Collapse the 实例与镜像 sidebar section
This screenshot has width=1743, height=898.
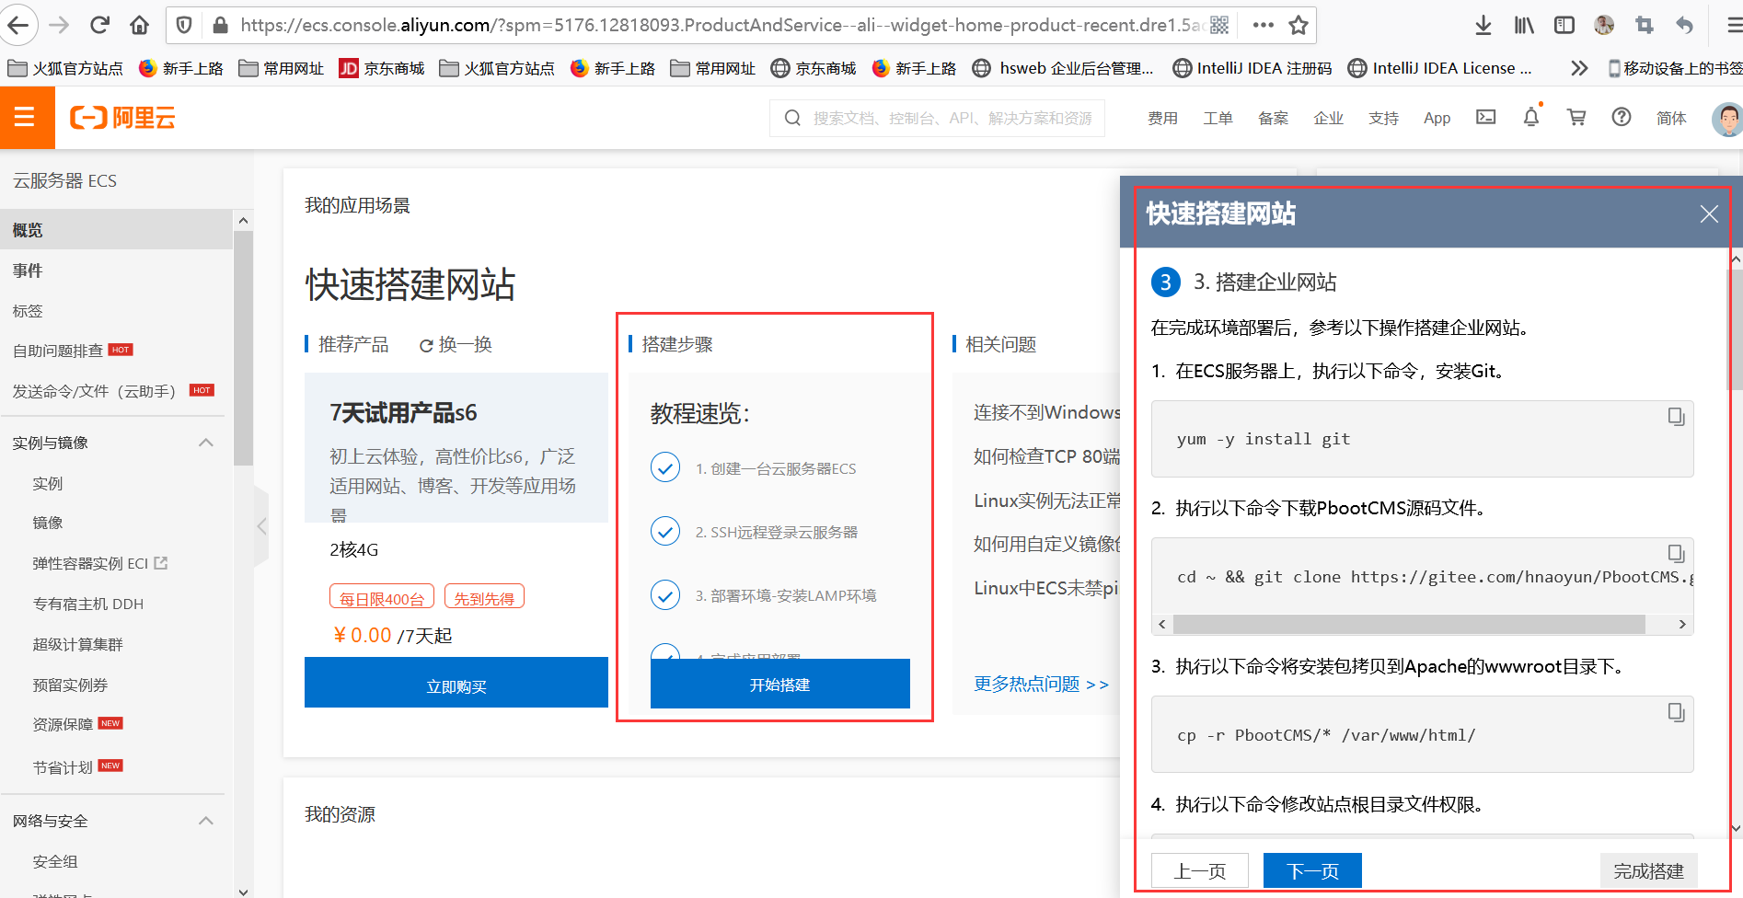pyautogui.click(x=206, y=443)
